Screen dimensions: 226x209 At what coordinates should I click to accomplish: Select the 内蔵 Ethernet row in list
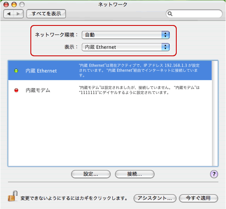pos(110,71)
